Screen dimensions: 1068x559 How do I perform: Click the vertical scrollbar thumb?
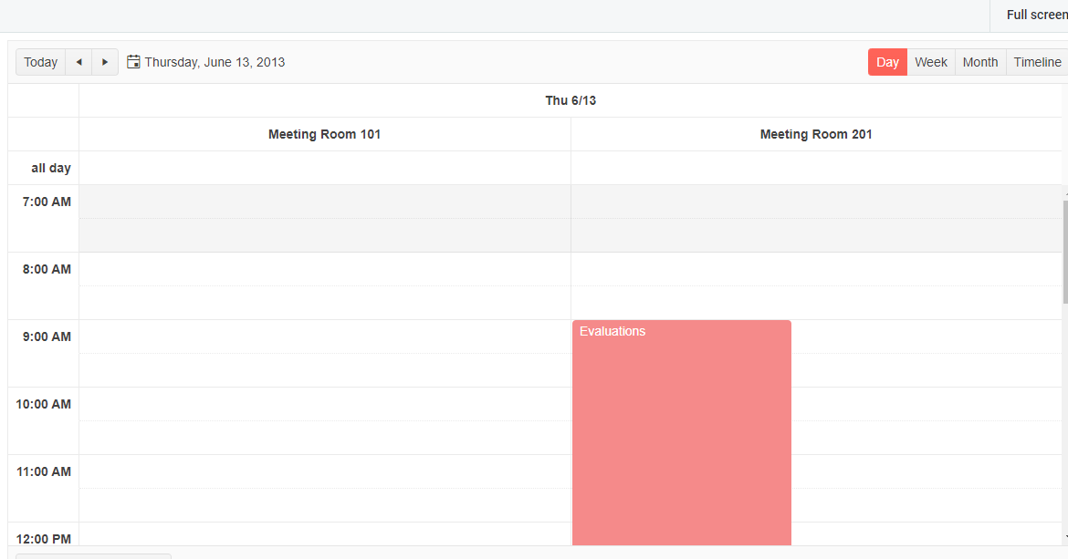[x=1064, y=251]
